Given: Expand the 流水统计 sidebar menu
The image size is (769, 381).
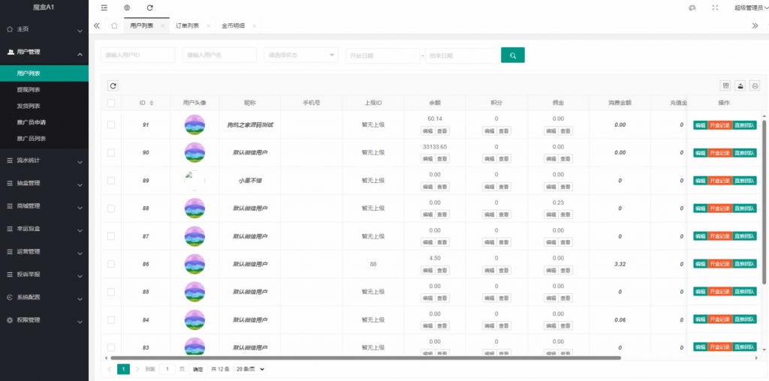Looking at the screenshot, I should click(44, 160).
